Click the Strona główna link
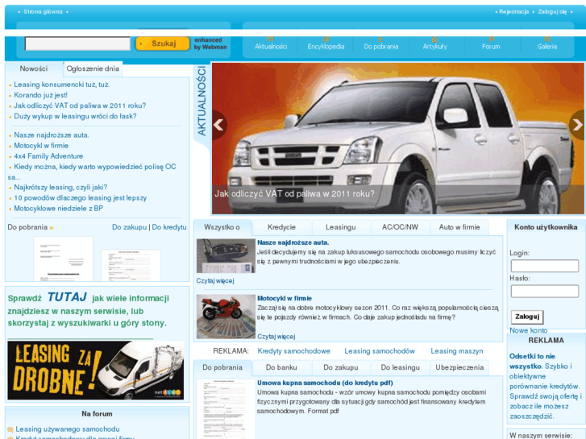The width and height of the screenshot is (586, 439). 43,11
